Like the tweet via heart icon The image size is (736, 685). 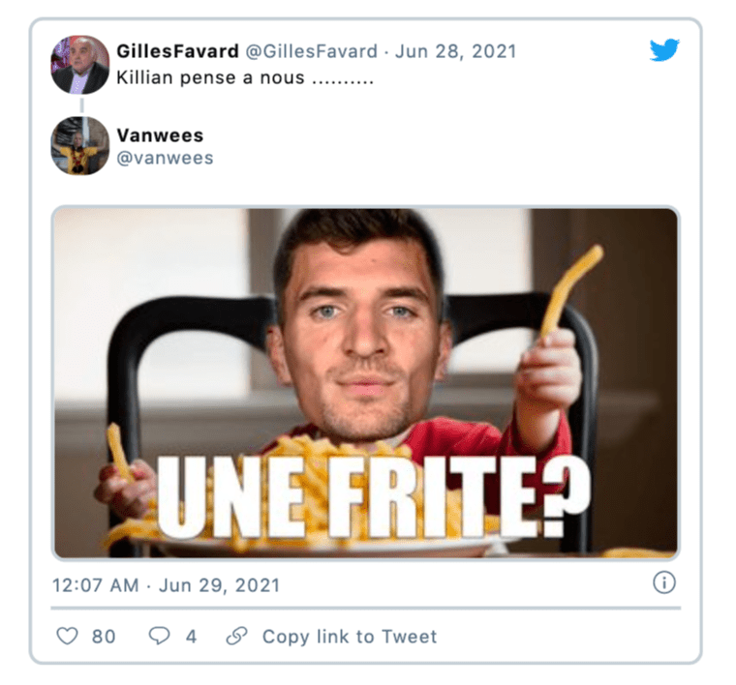pyautogui.click(x=67, y=637)
